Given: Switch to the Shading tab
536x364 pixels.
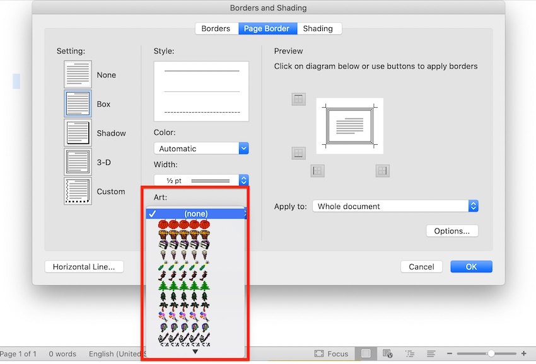Looking at the screenshot, I should pos(318,28).
